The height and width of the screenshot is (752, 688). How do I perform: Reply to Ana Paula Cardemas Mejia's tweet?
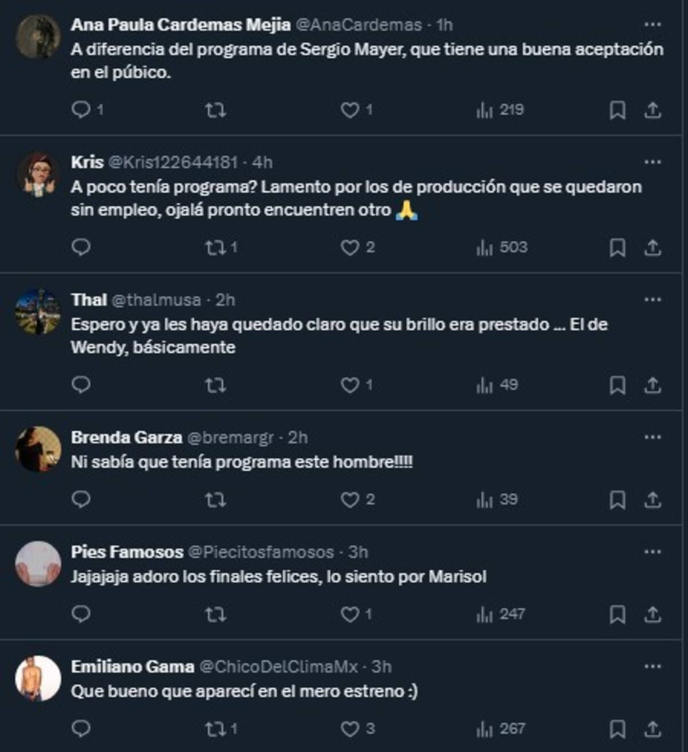pos(81,109)
